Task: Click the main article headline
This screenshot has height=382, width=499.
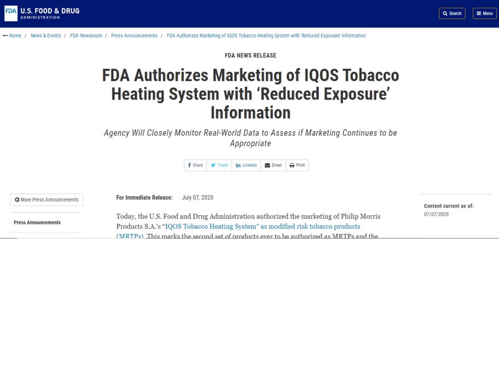Action: click(250, 94)
